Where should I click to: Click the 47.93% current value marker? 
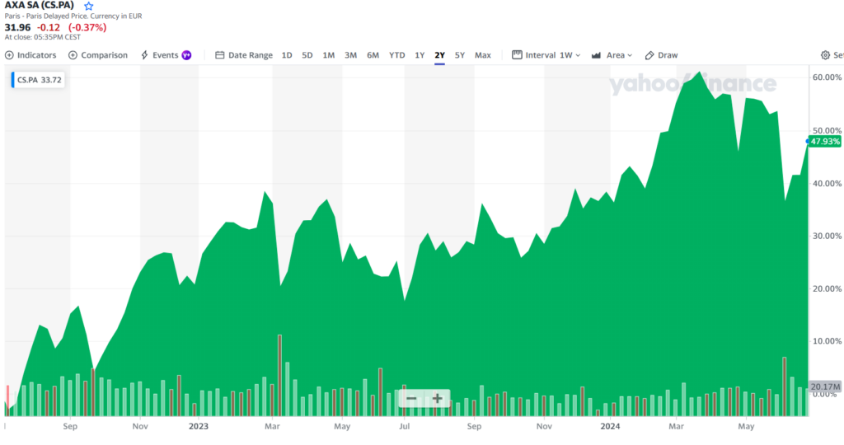(x=825, y=142)
